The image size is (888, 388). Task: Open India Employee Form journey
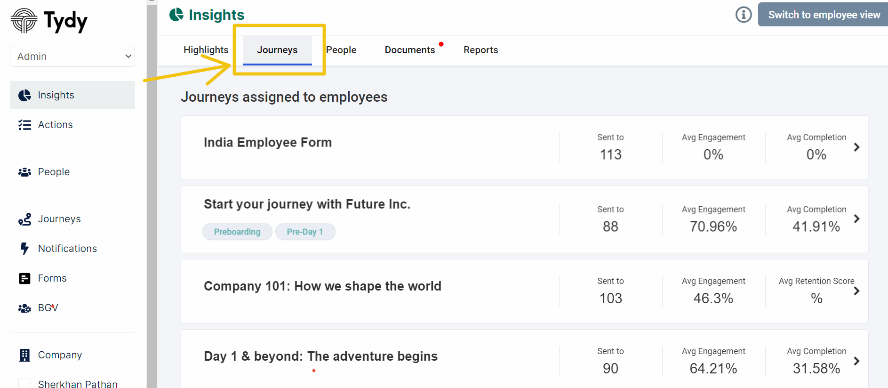(x=268, y=143)
